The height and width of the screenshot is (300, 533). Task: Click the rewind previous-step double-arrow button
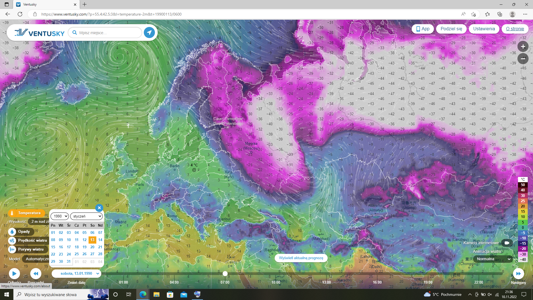tap(36, 274)
